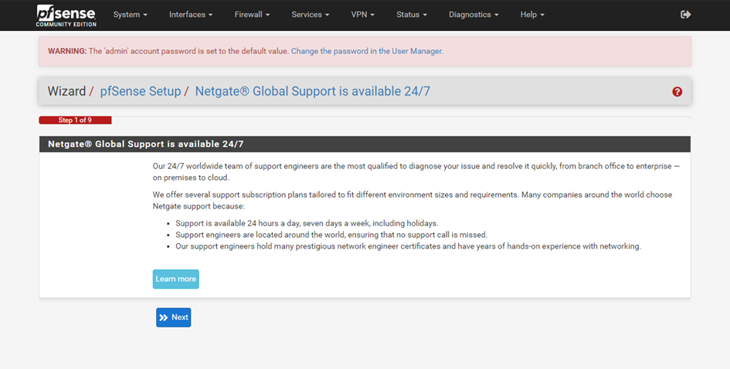The image size is (730, 369).
Task: Open the Firewall menu
Action: tap(252, 15)
